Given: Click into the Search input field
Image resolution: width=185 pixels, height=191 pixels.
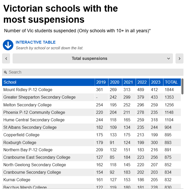Looking at the screenshot, I should 93,72.
